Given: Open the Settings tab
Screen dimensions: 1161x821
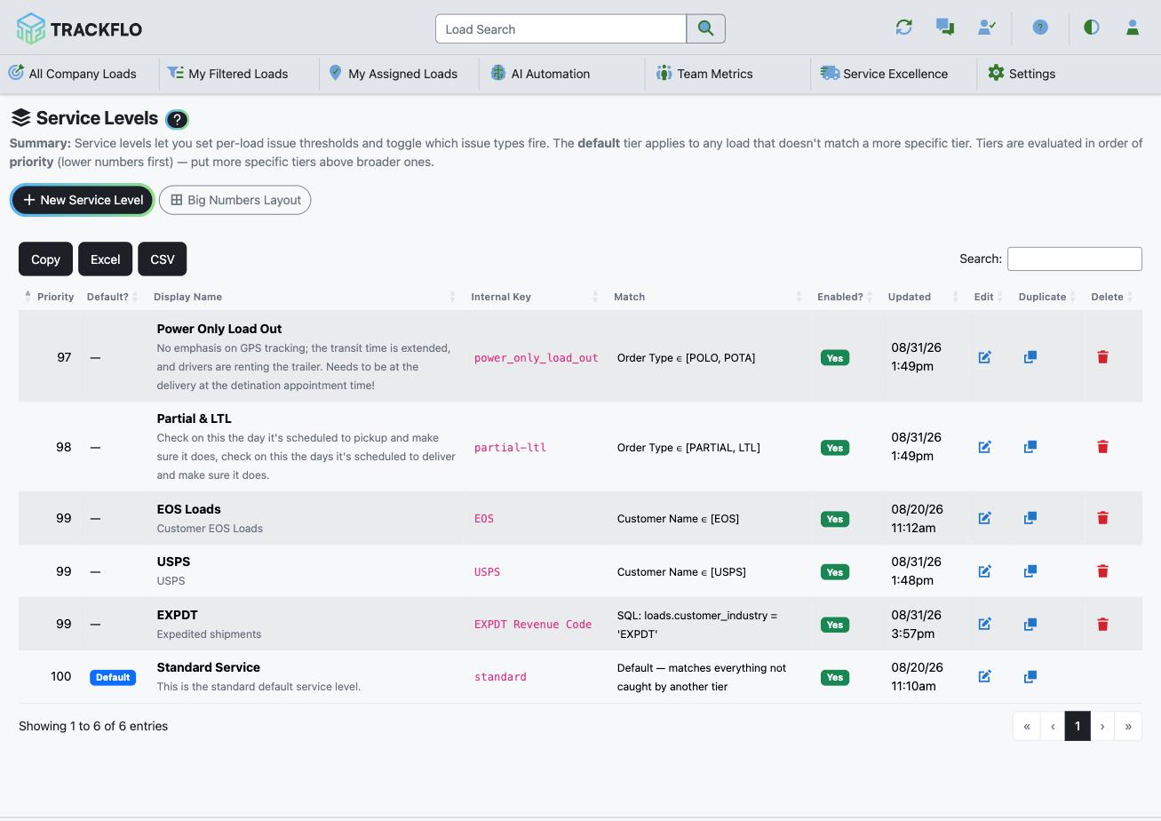Looking at the screenshot, I should (1022, 74).
